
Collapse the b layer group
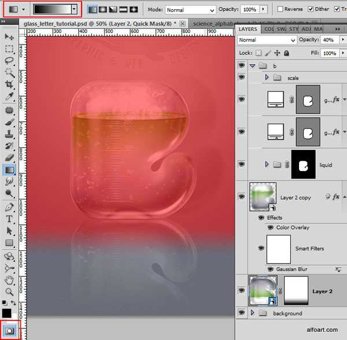[252, 66]
